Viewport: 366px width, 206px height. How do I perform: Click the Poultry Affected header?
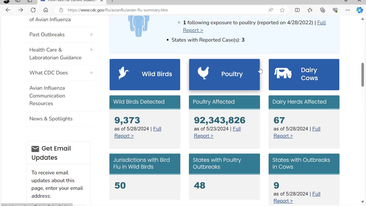click(x=224, y=102)
